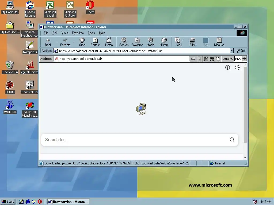The height and width of the screenshot is (205, 274).
Task: Select the Opera desktop shortcut
Action: click(x=90, y=7)
